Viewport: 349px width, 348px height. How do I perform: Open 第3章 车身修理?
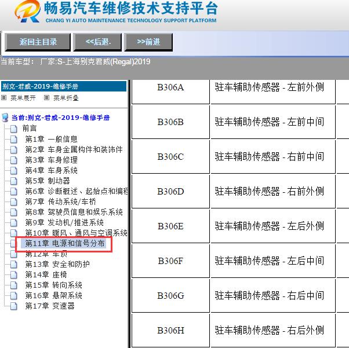coord(51,160)
